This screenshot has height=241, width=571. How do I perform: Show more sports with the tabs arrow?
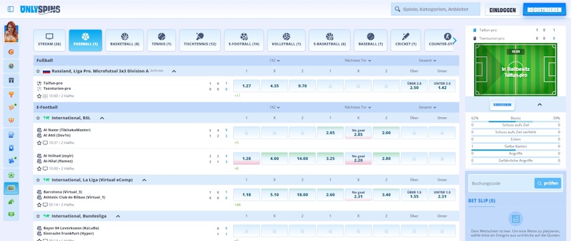point(455,40)
